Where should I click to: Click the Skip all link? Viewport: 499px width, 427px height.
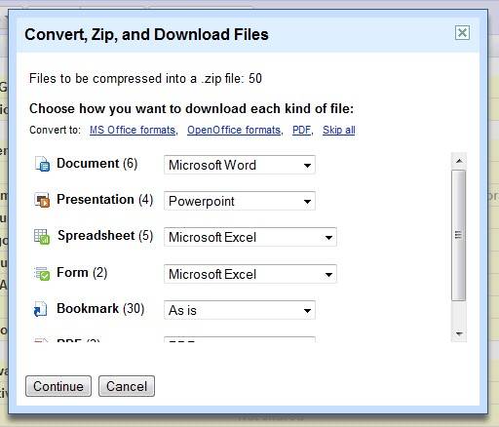[339, 130]
